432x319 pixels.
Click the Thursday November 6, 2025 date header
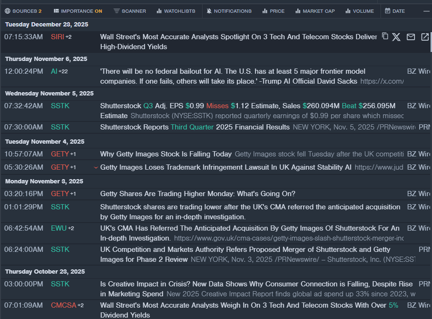point(46,59)
